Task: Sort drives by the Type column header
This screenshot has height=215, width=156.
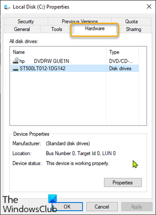Action: click(x=122, y=52)
